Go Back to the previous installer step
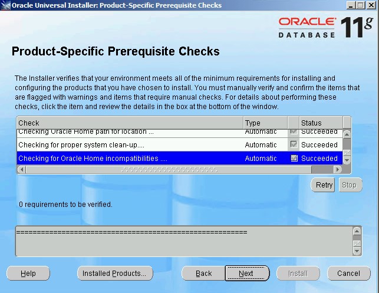This screenshot has height=293, width=379. pyautogui.click(x=203, y=274)
